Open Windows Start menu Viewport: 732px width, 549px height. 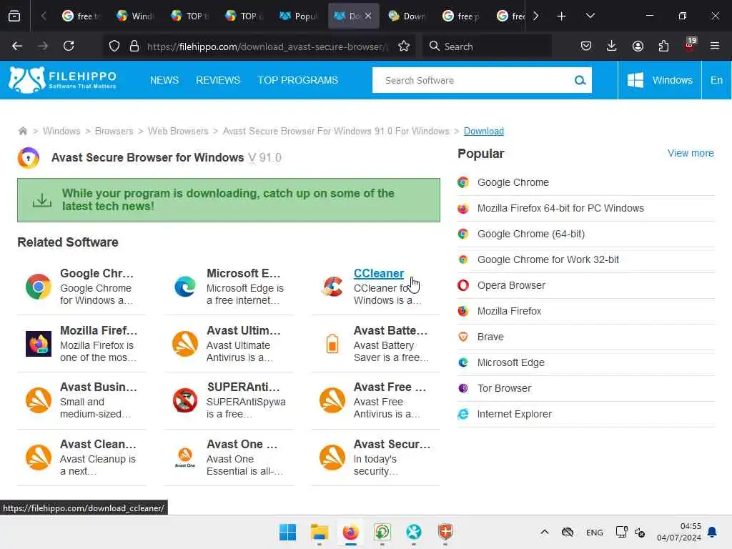tap(287, 532)
